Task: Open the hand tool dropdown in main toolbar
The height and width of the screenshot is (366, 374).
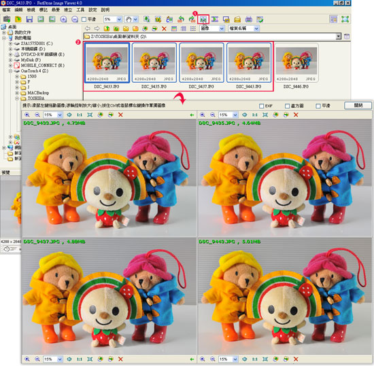Action: tap(135, 19)
